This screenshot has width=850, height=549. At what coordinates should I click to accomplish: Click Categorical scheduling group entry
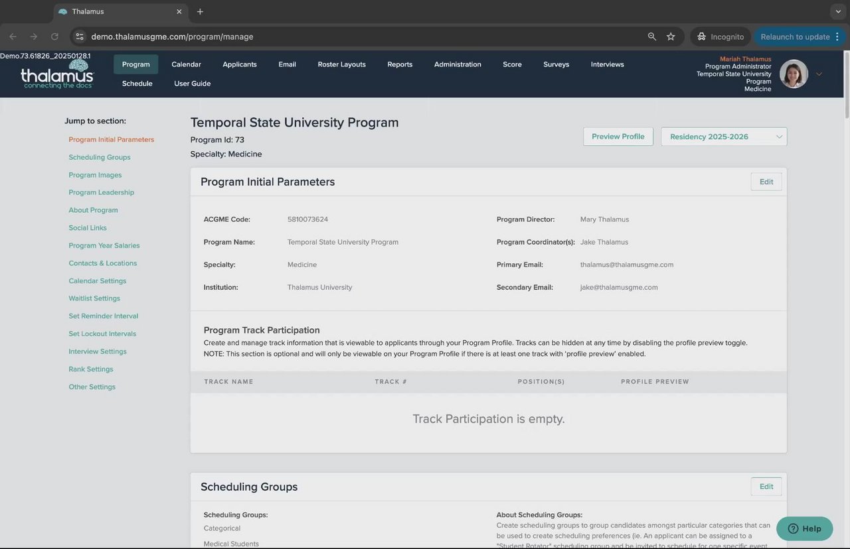click(x=222, y=528)
